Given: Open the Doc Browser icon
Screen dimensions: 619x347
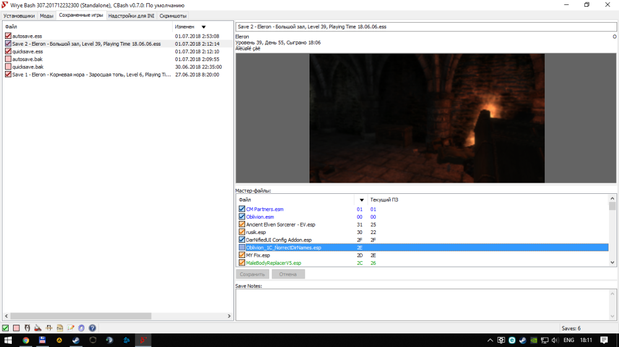Looking at the screenshot, I should (59, 328).
